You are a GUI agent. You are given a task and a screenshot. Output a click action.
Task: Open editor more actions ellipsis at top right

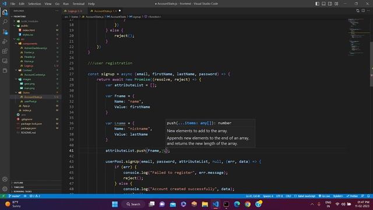tap(368, 10)
